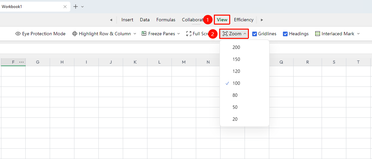Select column K header
This screenshot has width=372, height=159.
pos(135,62)
